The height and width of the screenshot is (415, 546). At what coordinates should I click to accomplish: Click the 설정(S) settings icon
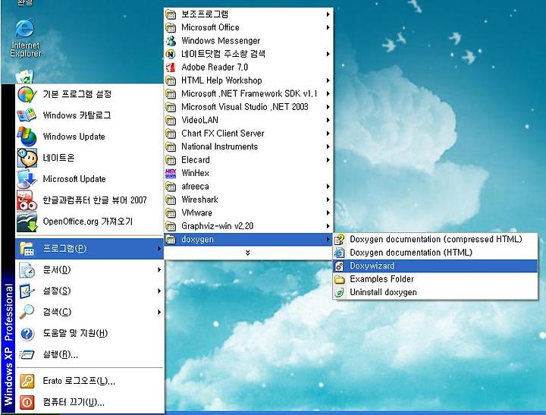[27, 291]
